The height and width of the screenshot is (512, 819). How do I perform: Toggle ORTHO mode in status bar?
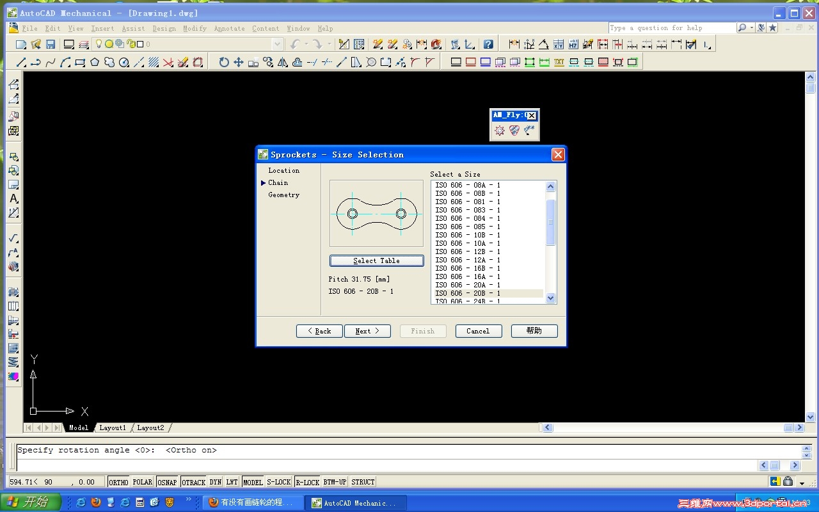click(x=118, y=482)
